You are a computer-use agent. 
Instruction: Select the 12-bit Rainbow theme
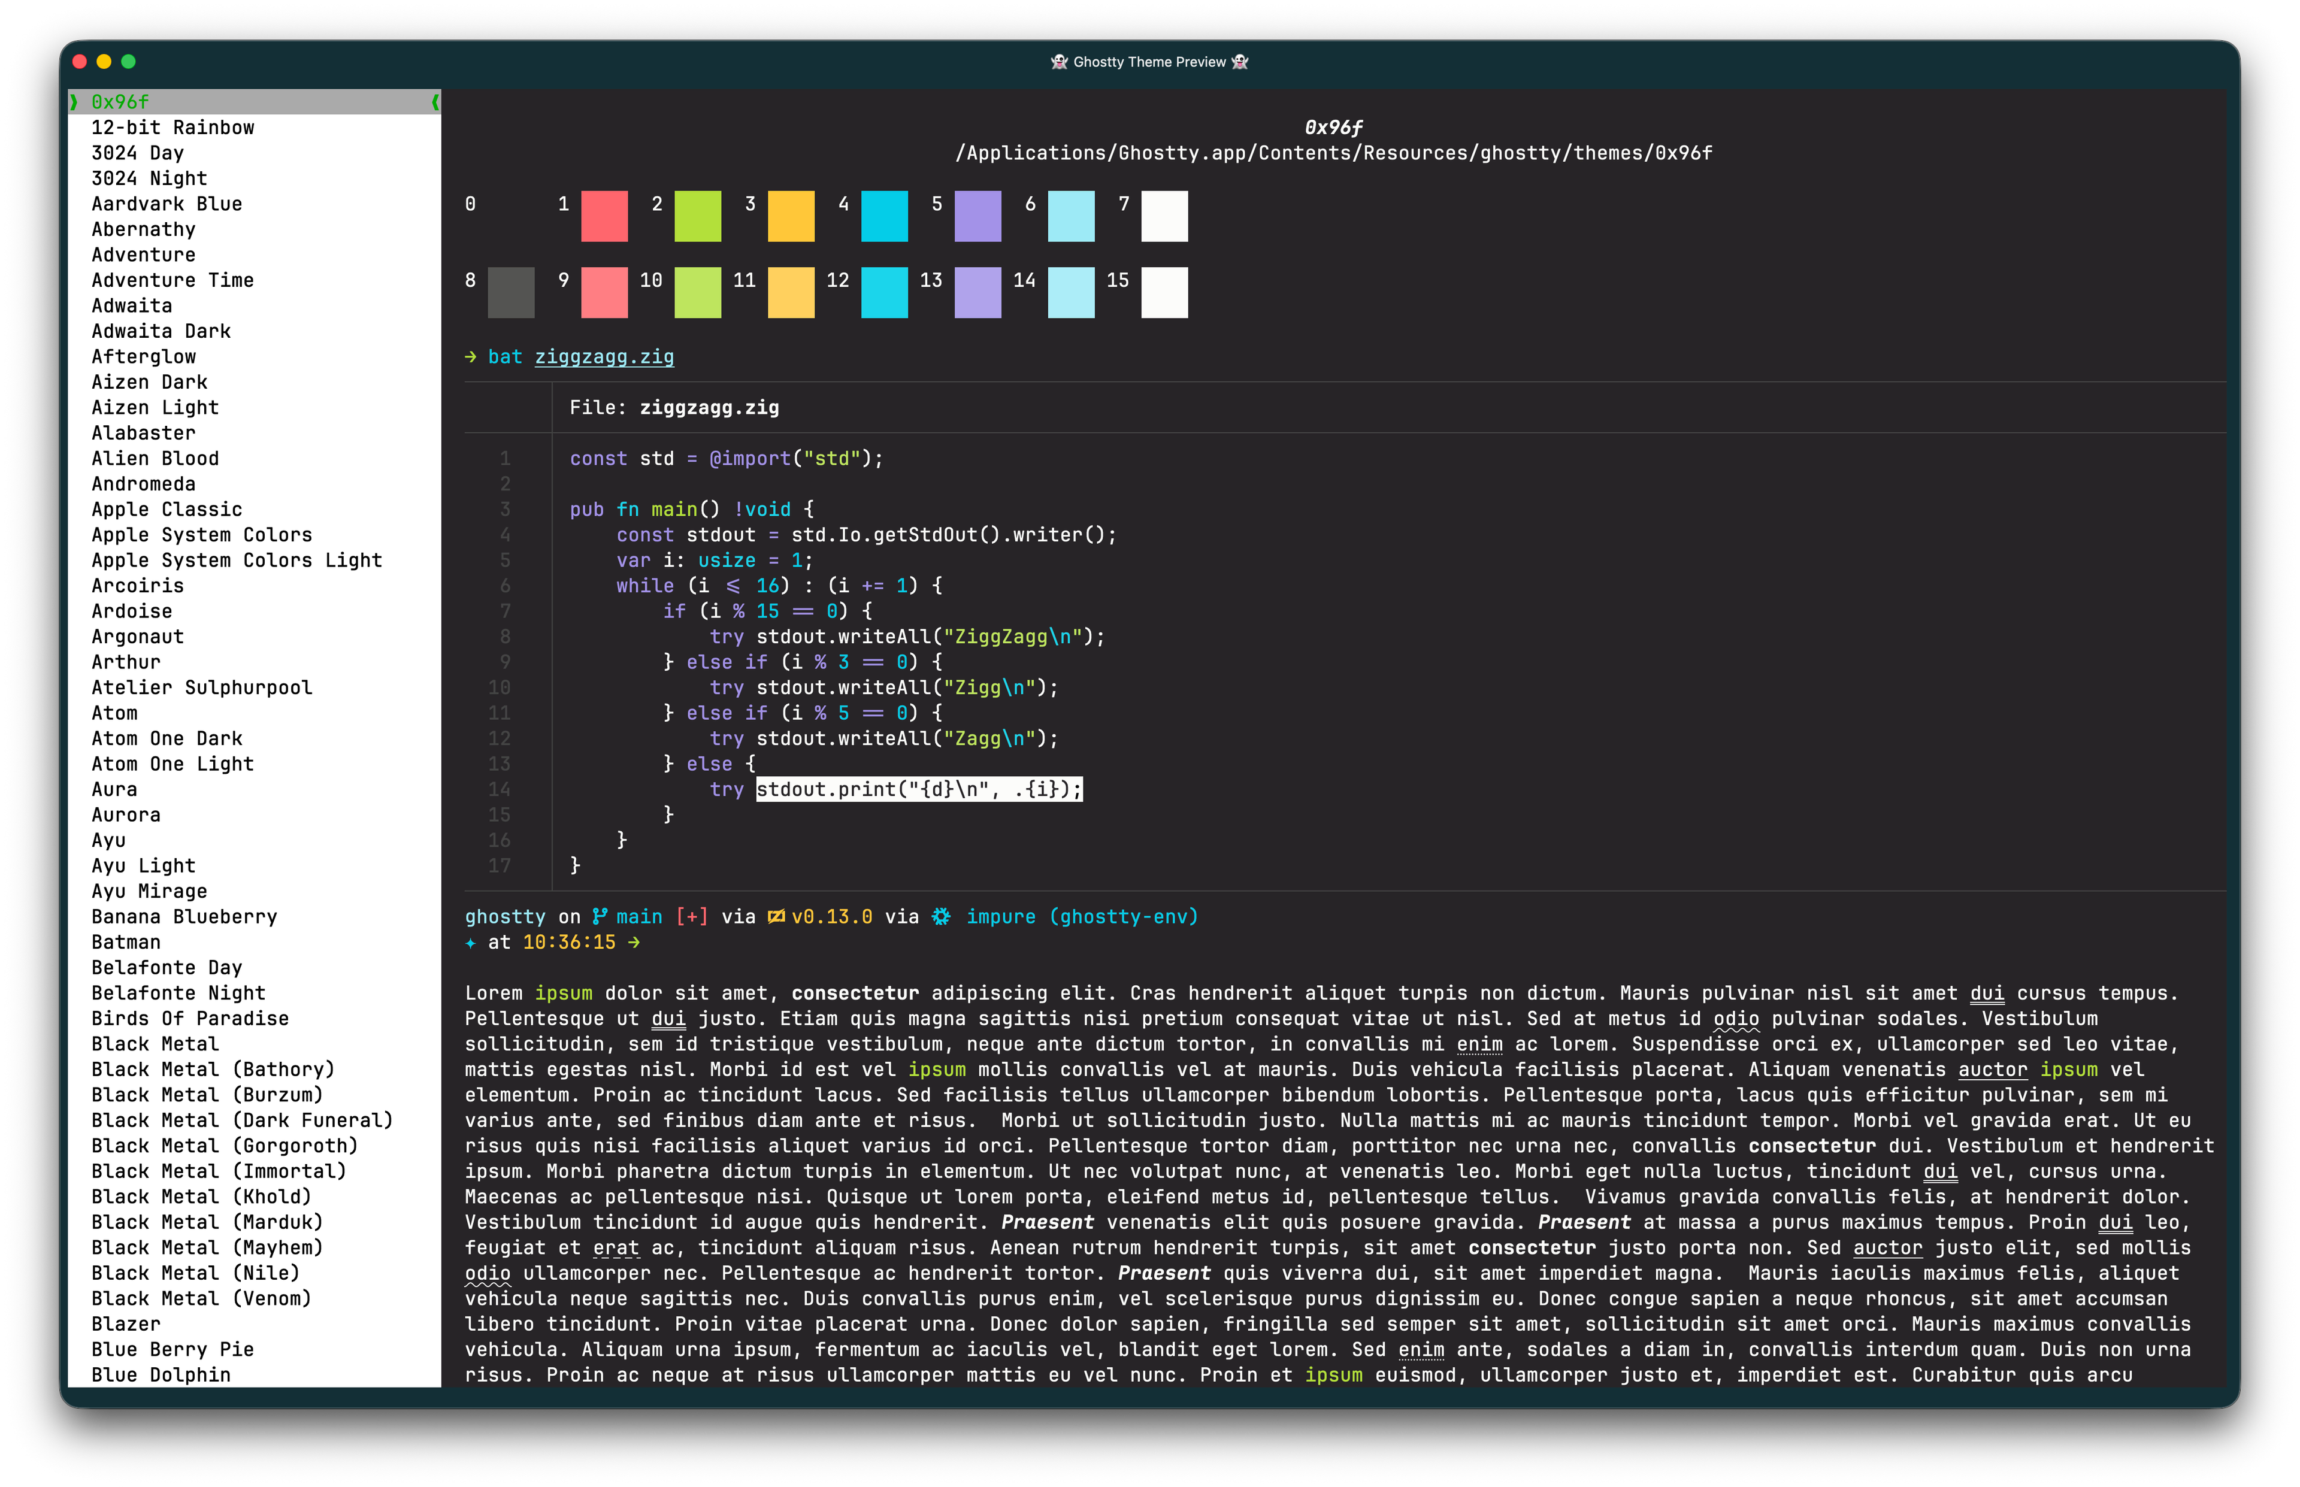coord(173,128)
